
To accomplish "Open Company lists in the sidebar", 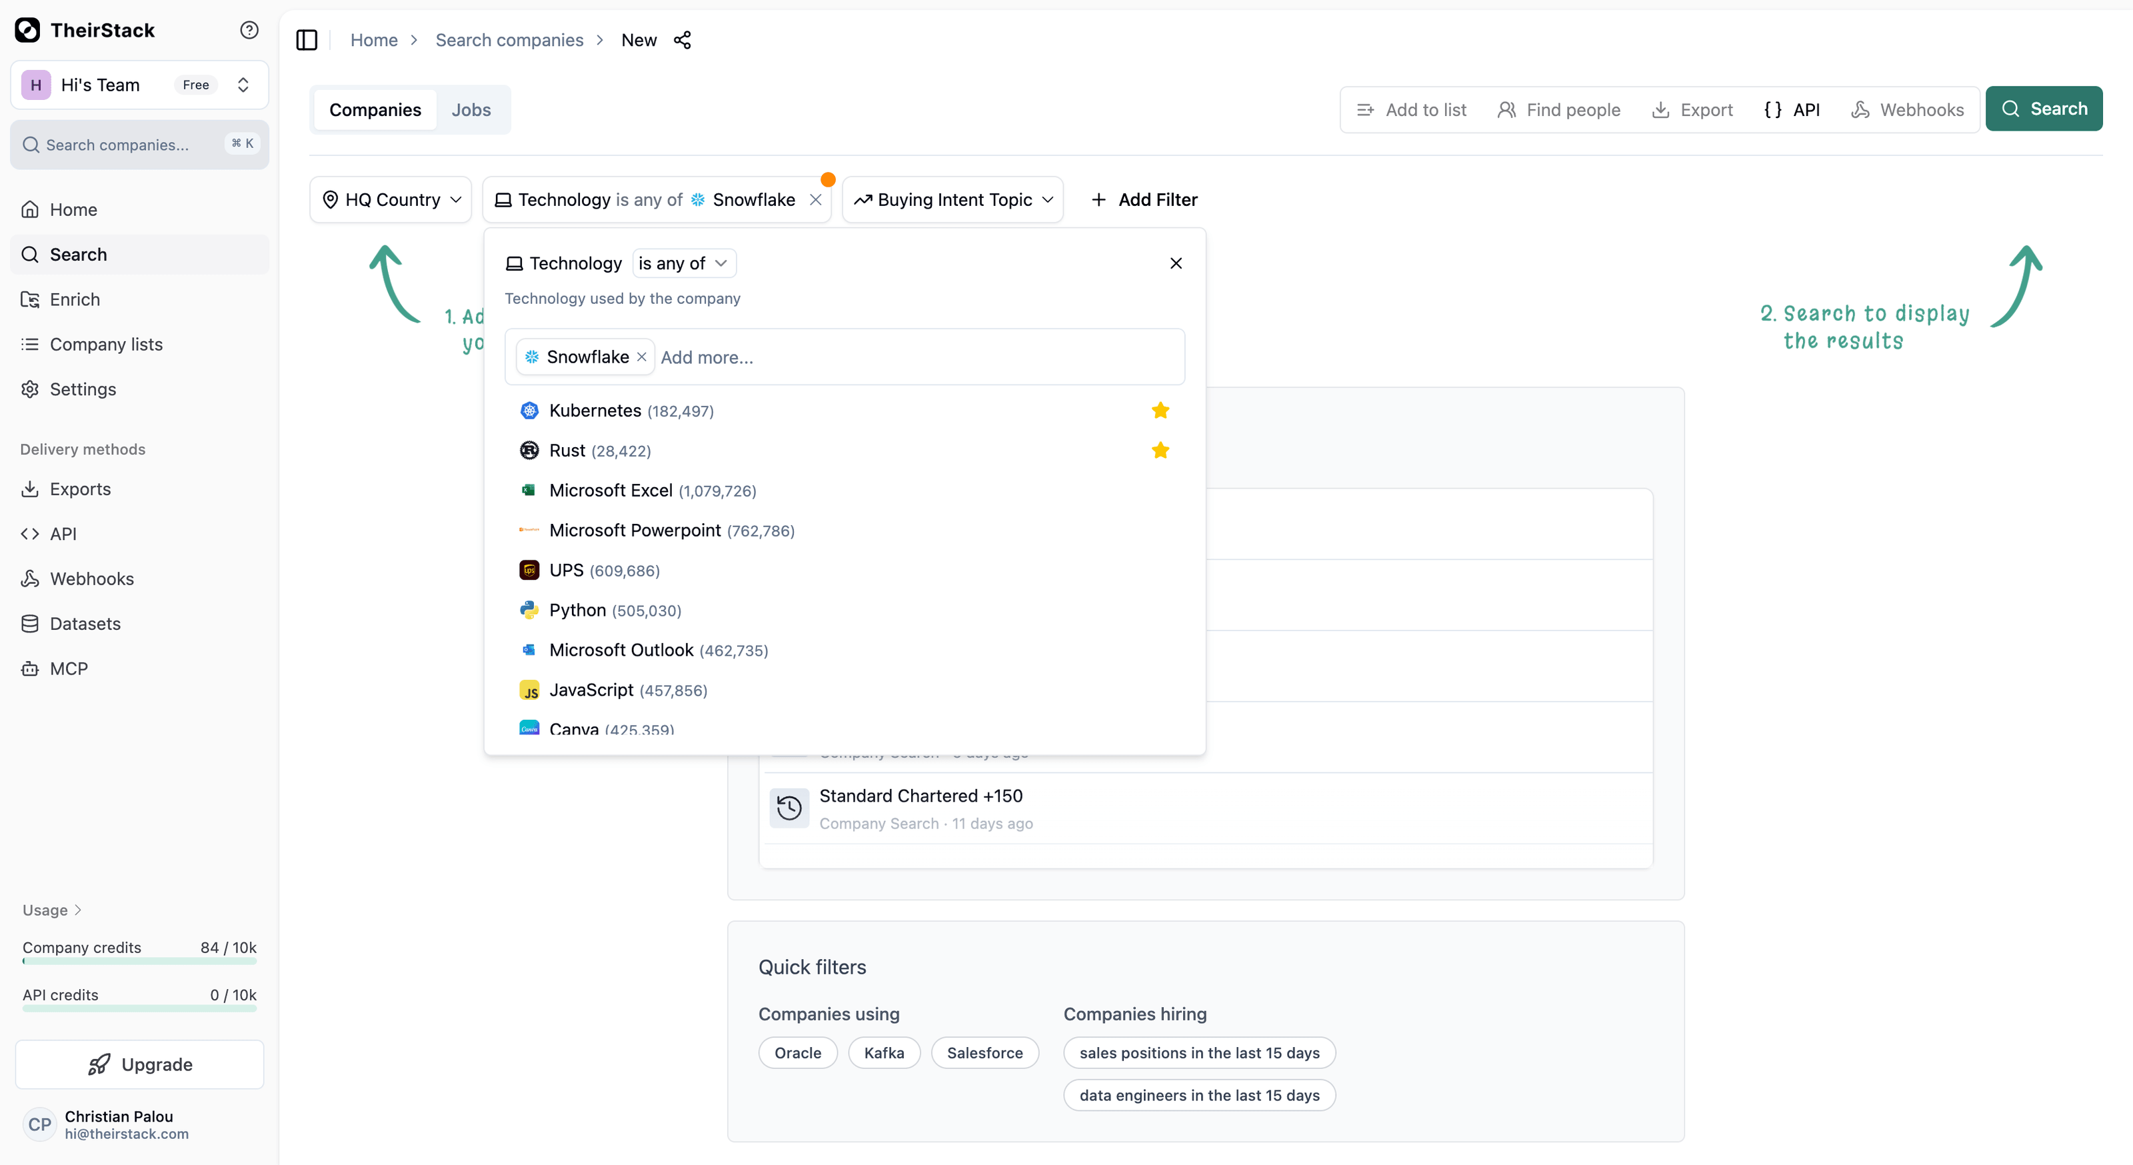I will coord(139,345).
